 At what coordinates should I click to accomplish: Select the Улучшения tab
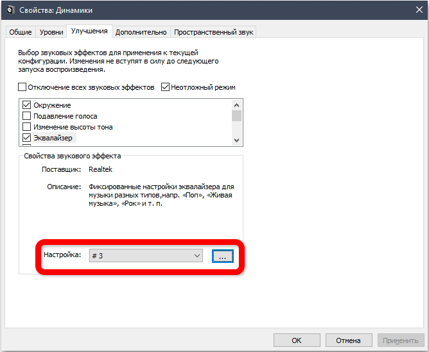(89, 31)
